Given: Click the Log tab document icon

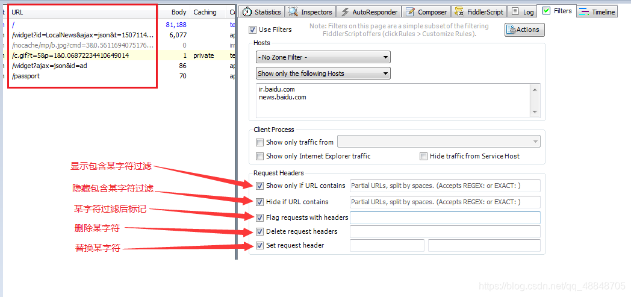Looking at the screenshot, I should click(515, 11).
